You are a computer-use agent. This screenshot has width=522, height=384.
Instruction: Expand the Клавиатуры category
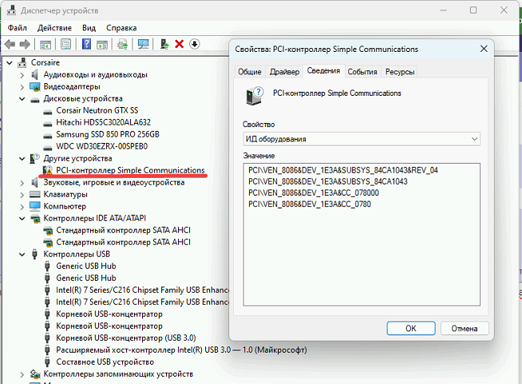point(22,194)
